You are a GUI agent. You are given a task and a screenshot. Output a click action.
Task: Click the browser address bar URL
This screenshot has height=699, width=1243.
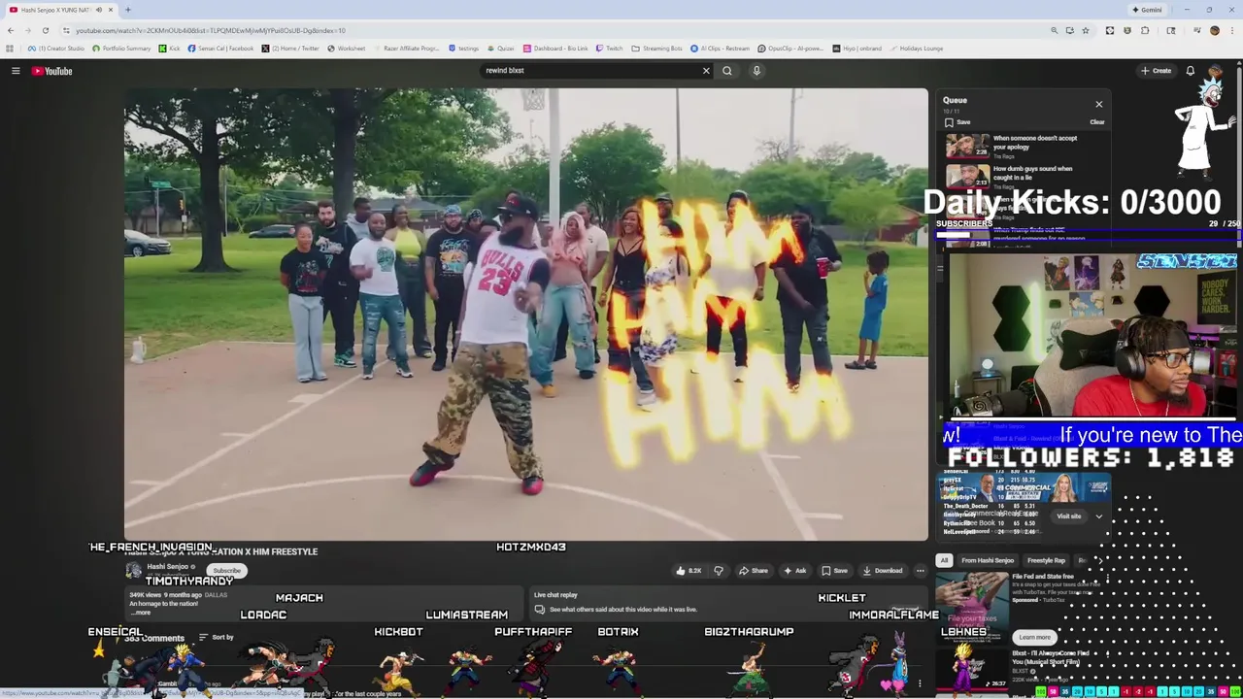tap(211, 30)
